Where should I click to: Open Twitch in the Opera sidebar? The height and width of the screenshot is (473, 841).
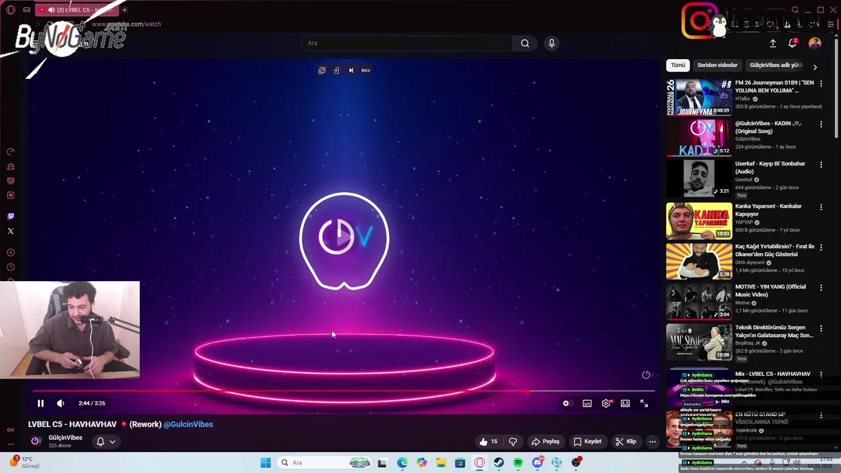pos(11,216)
